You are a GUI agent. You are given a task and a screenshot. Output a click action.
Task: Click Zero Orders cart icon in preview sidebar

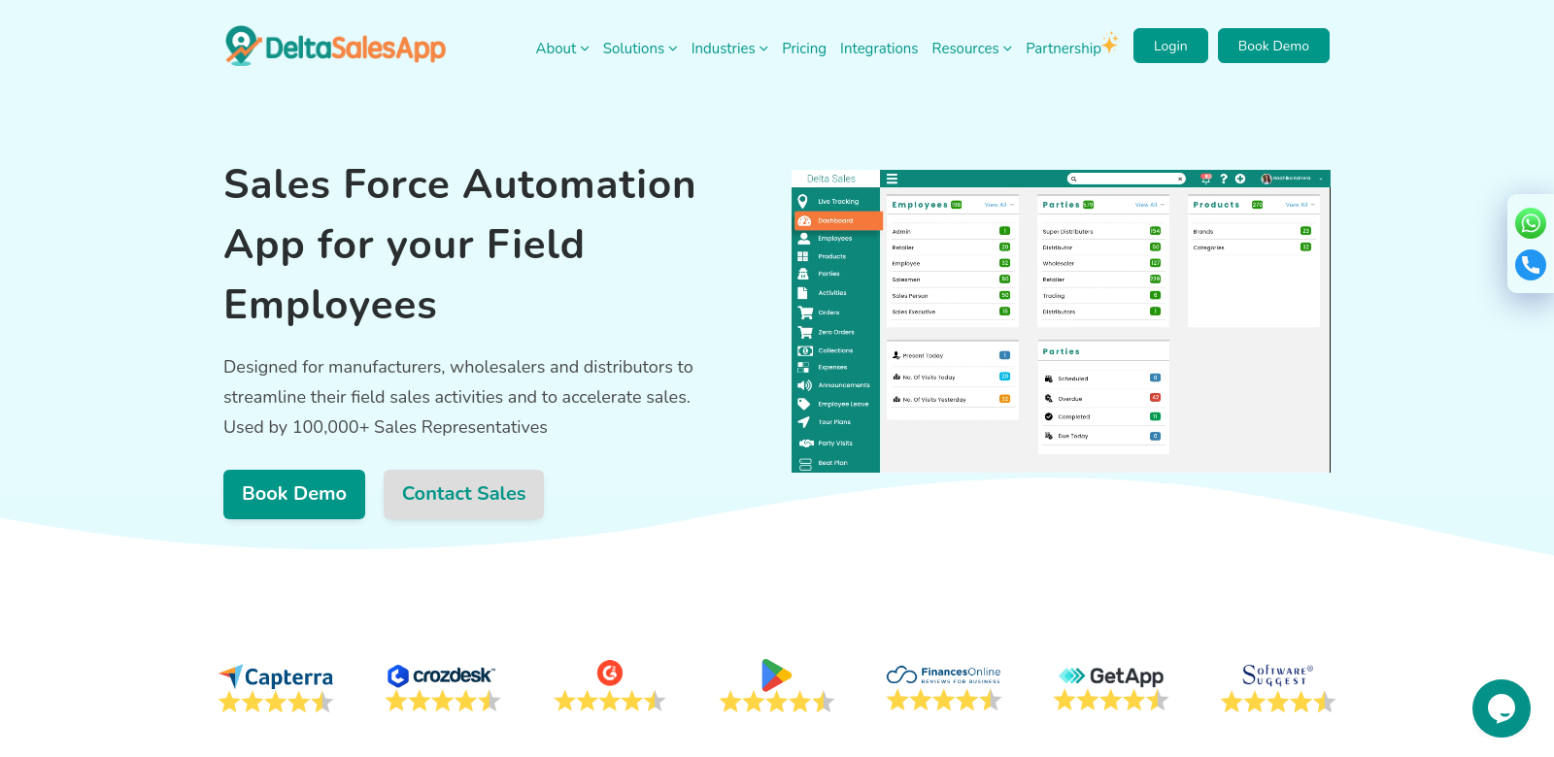(x=805, y=332)
